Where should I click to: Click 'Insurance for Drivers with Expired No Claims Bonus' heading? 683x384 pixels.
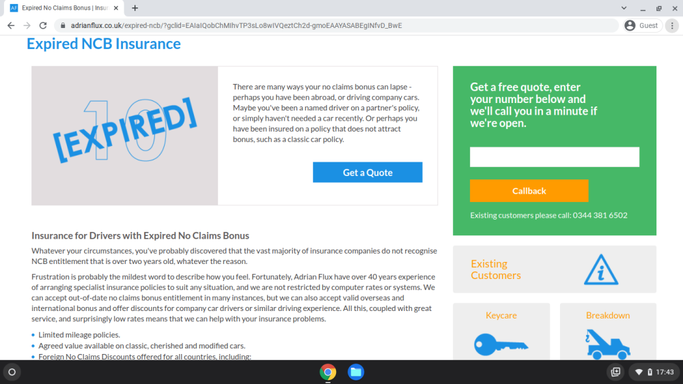[140, 236]
